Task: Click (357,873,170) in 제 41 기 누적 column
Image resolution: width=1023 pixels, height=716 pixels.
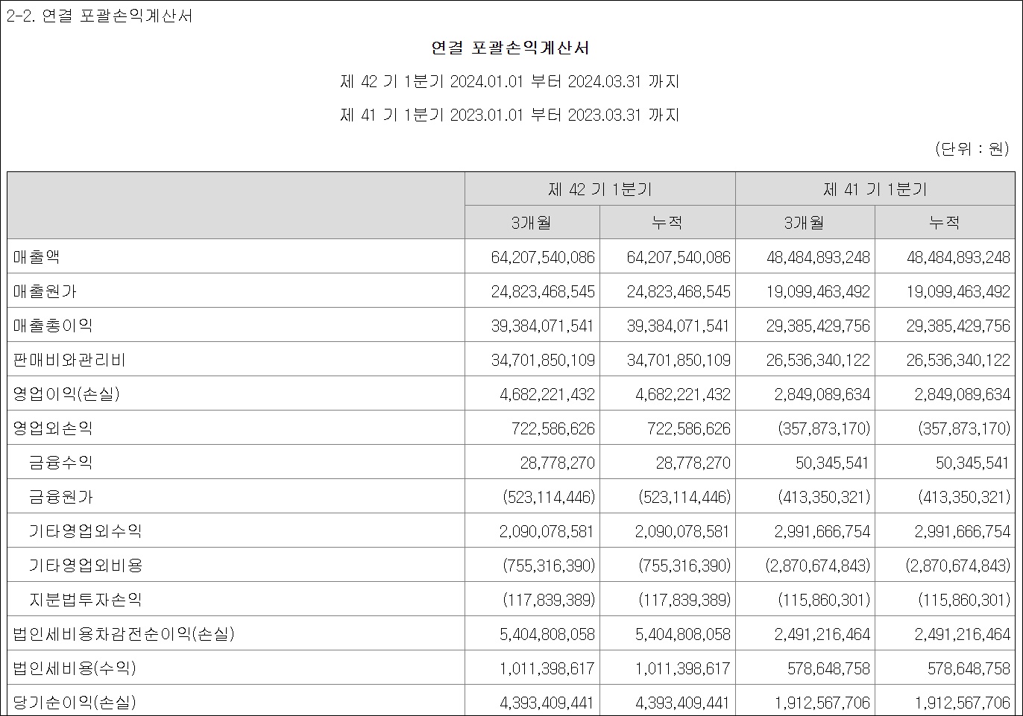Action: [964, 428]
